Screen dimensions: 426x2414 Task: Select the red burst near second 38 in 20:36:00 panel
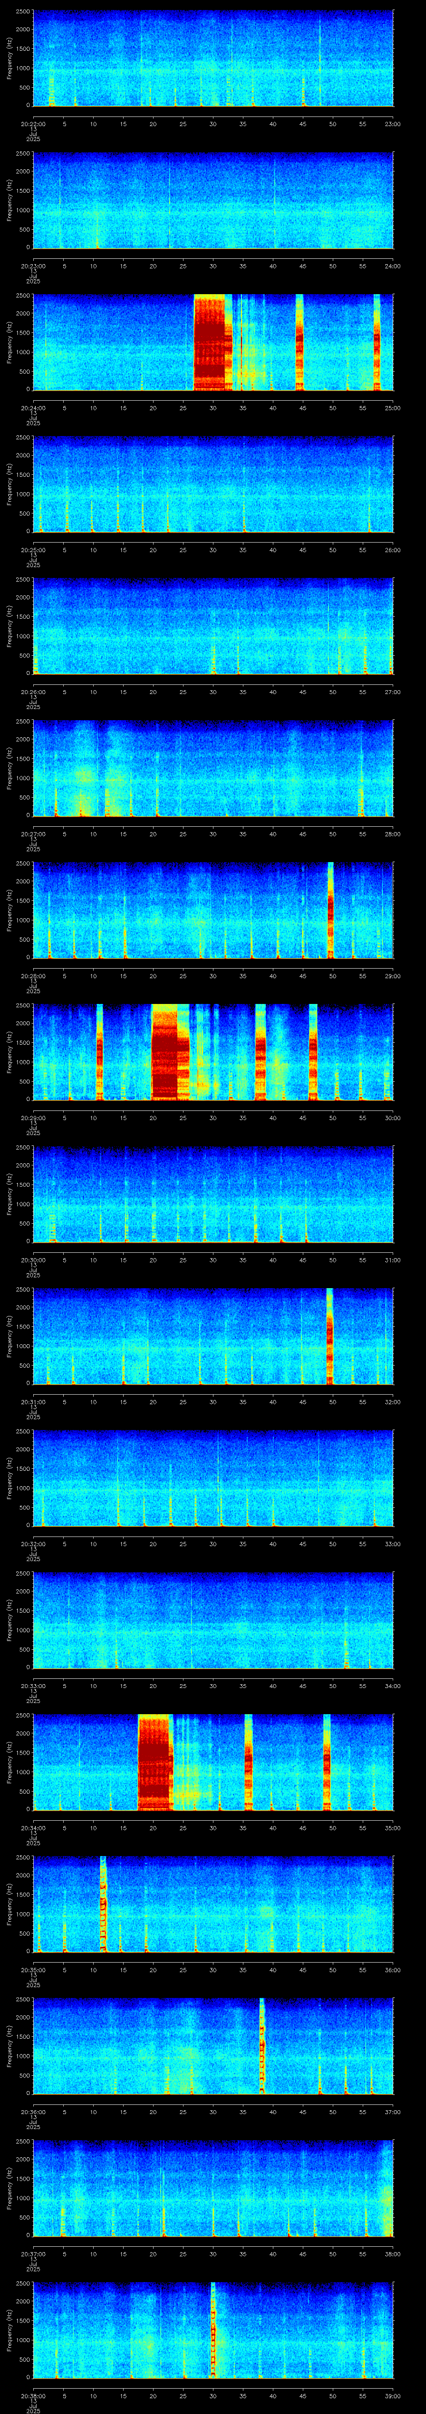262,2047
